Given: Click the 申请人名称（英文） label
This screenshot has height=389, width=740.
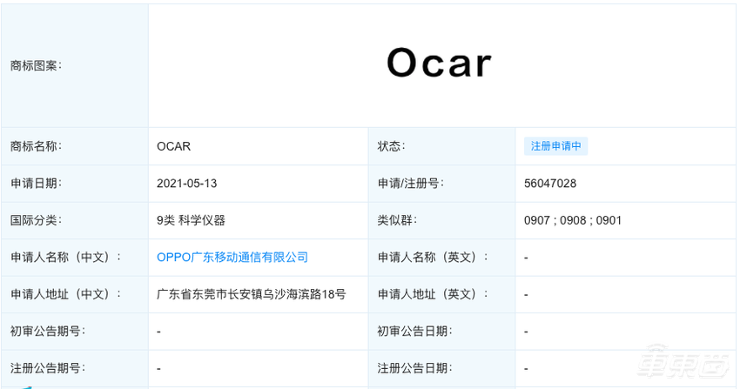Looking at the screenshot, I should tap(433, 258).
